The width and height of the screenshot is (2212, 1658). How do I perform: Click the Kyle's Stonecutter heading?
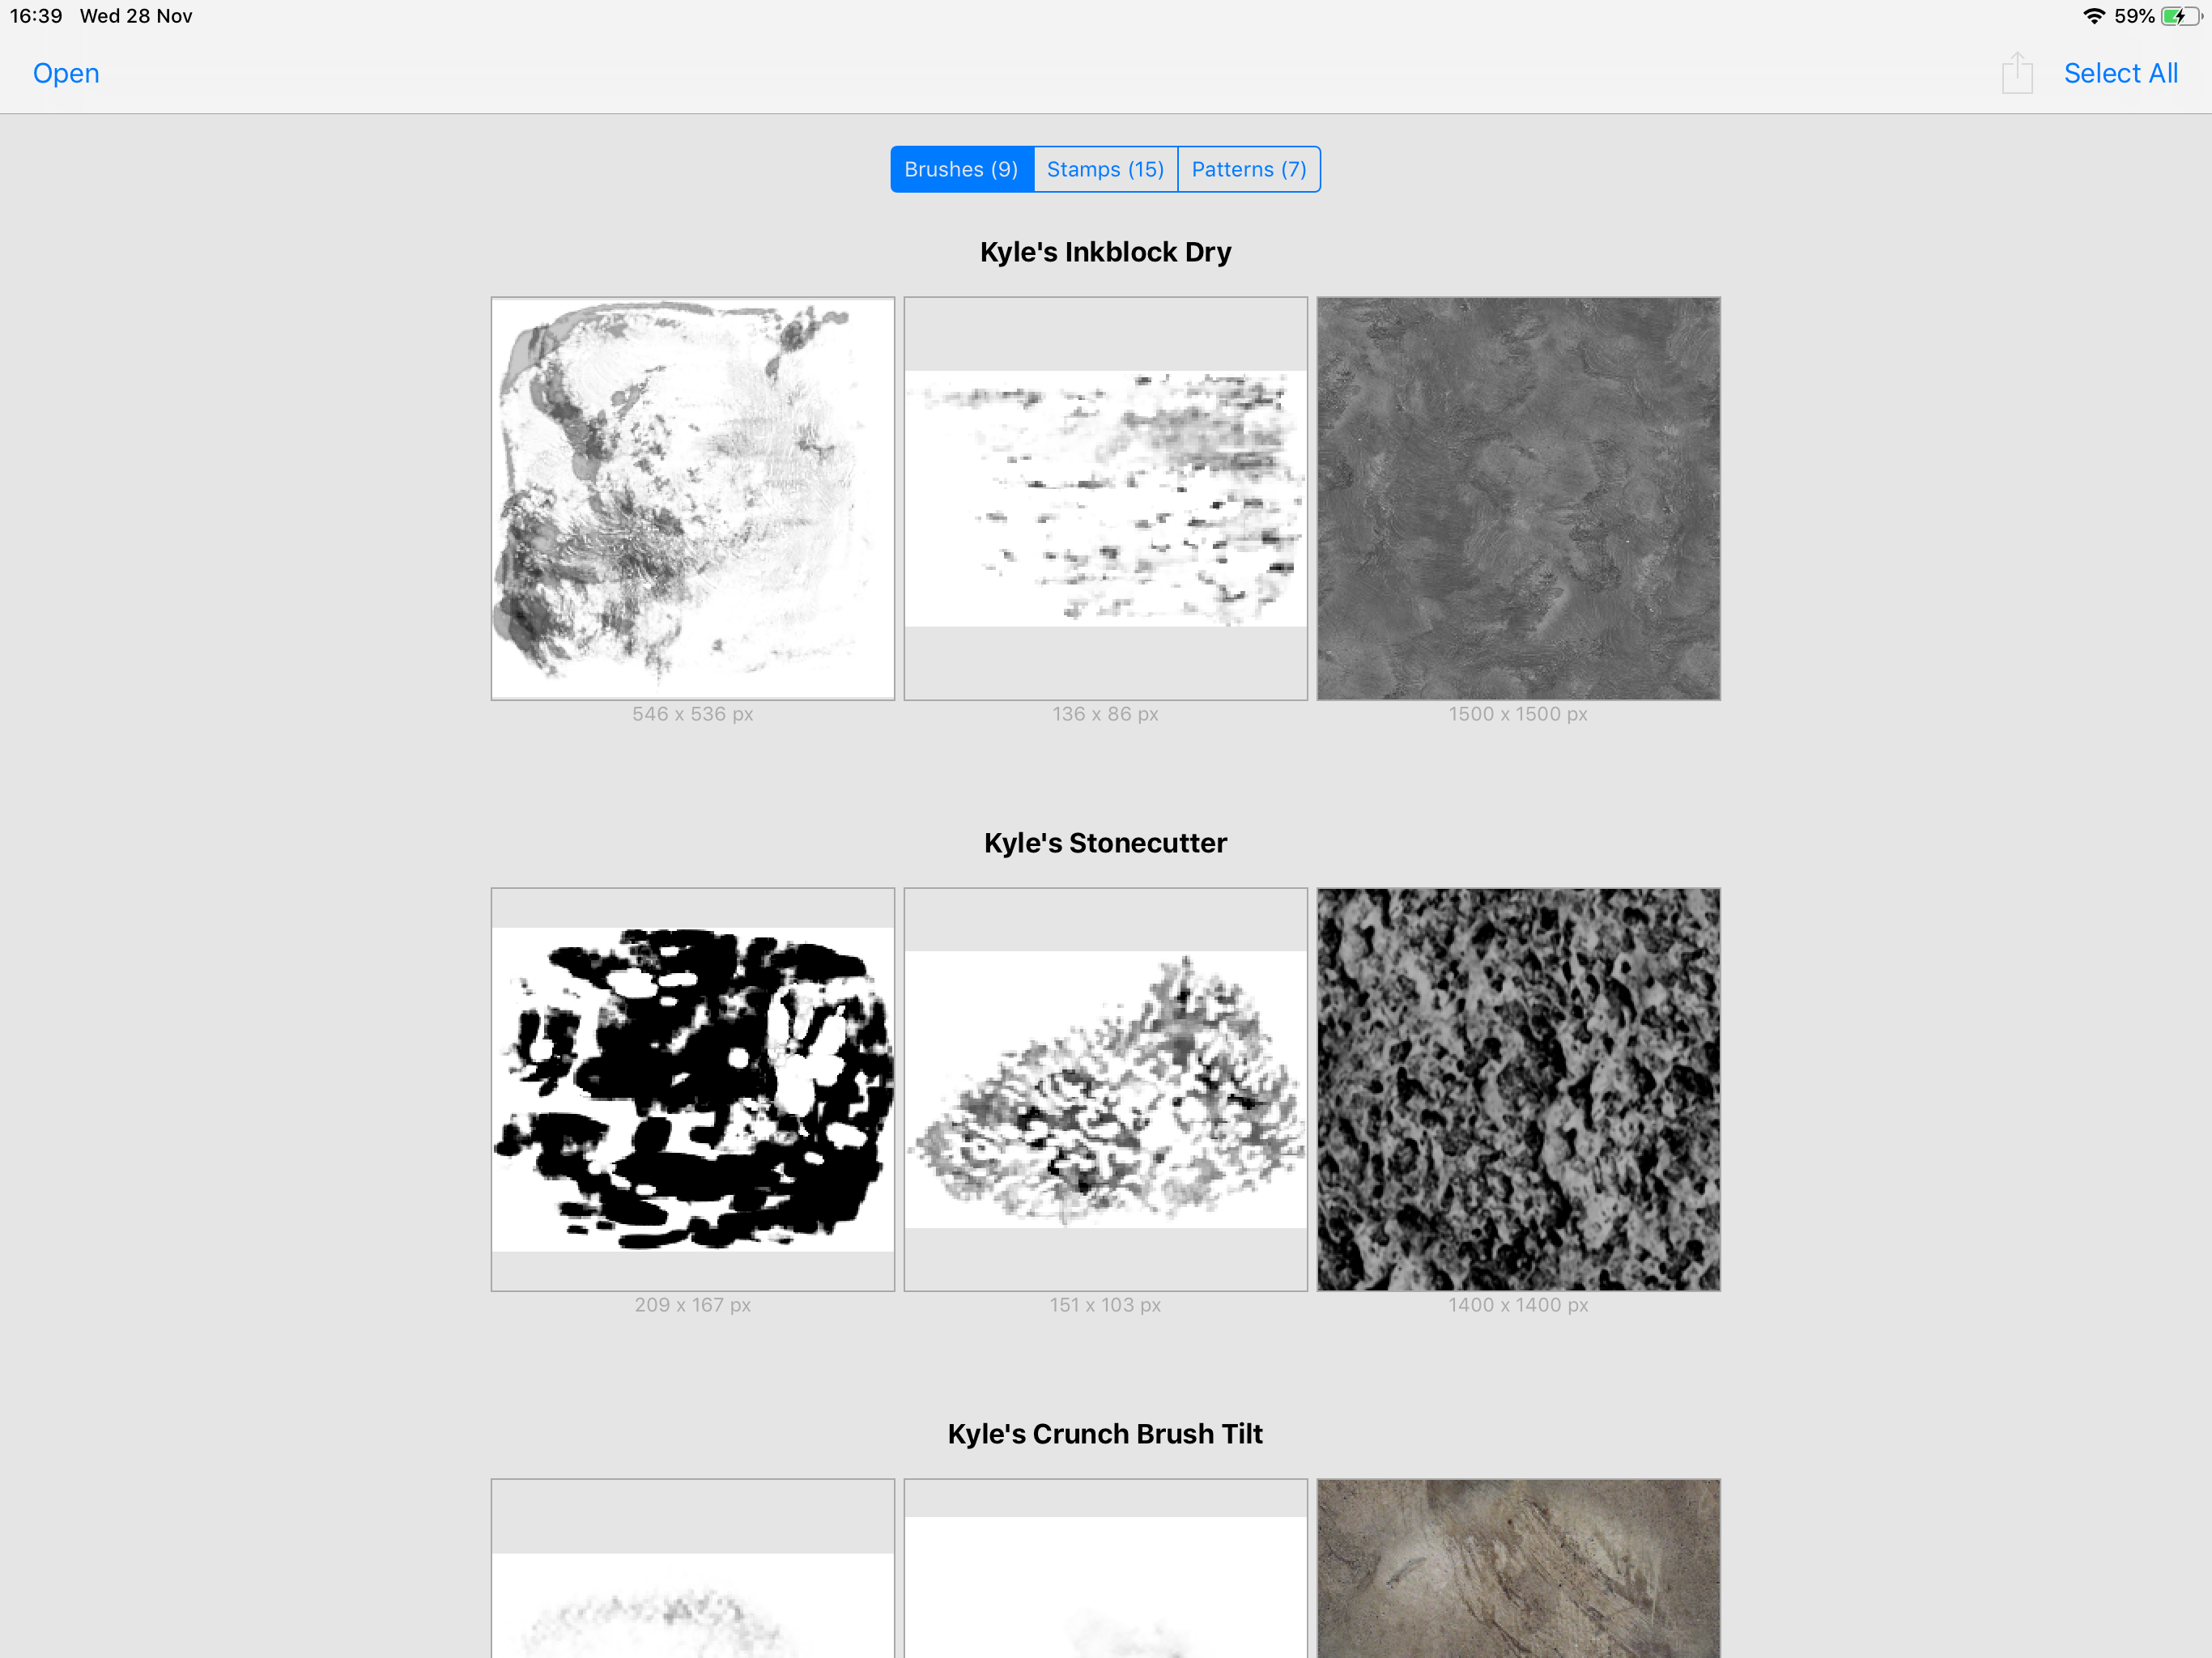1105,843
